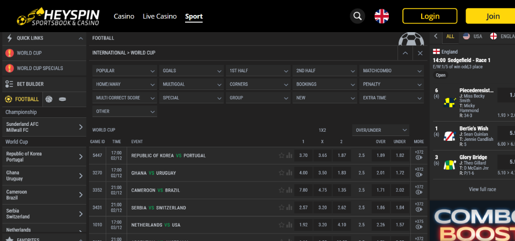Select the ALL racing tab
The width and height of the screenshot is (515, 241).
450,36
